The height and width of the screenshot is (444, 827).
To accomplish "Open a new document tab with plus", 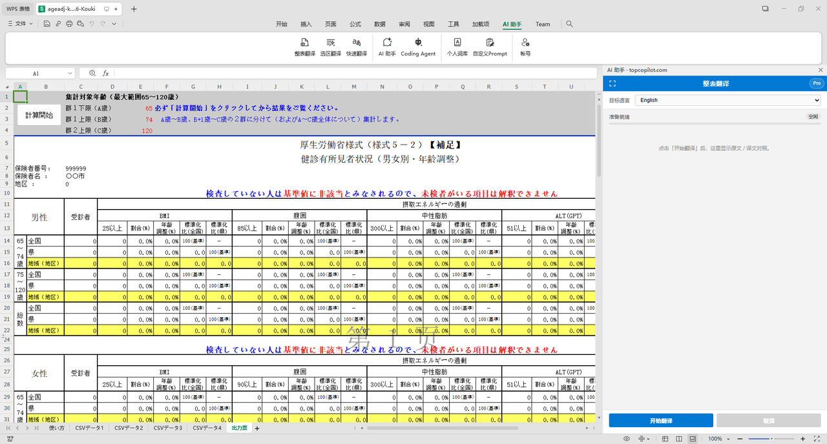I will [x=134, y=9].
